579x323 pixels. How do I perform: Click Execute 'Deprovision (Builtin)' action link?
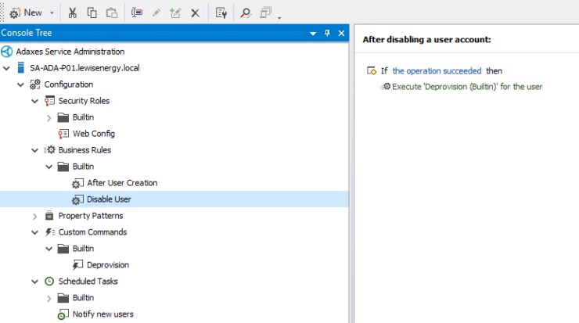tap(467, 87)
